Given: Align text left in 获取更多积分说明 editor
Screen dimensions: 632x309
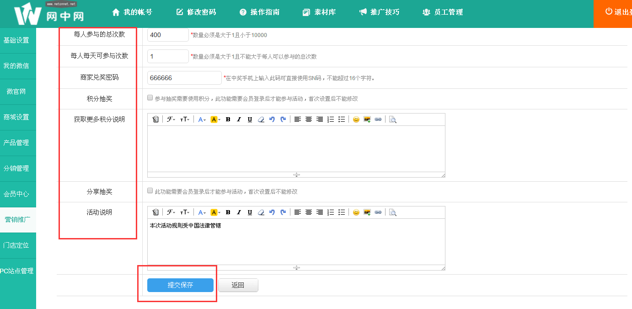Looking at the screenshot, I should click(298, 119).
